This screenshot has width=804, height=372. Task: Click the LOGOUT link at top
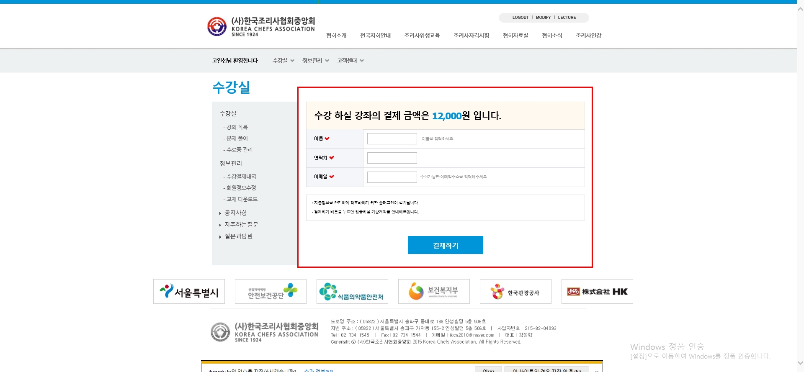click(x=521, y=18)
